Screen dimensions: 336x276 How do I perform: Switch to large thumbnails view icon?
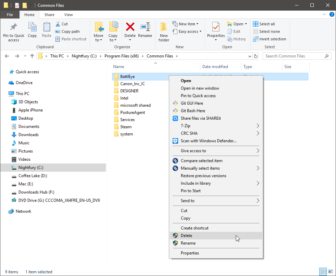[x=331, y=272]
